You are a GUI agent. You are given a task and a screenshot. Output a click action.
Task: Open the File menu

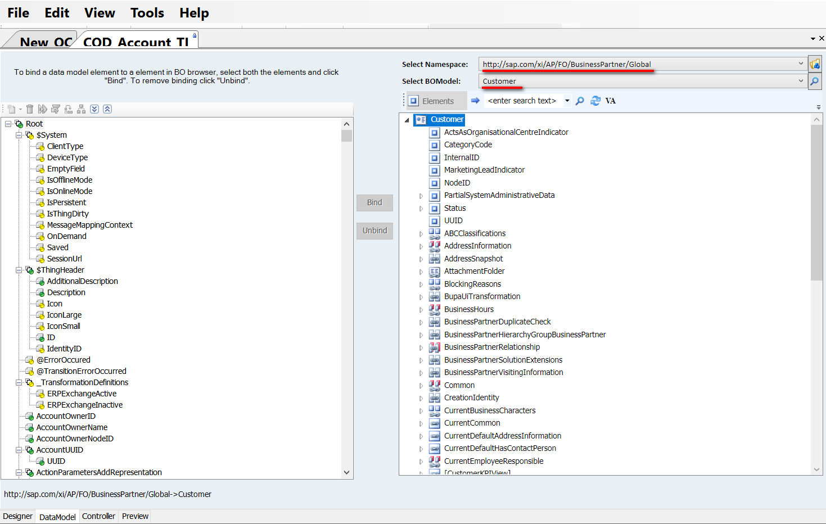pyautogui.click(x=18, y=13)
